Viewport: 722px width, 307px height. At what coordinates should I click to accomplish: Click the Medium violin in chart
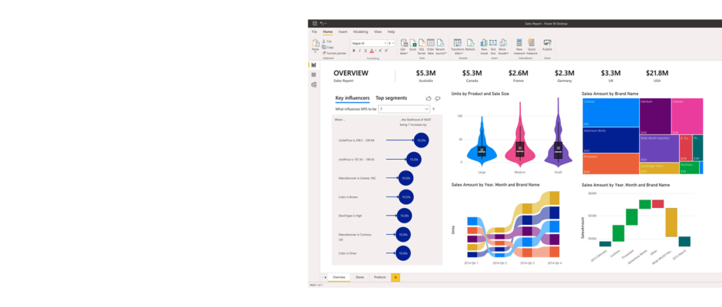tap(520, 134)
